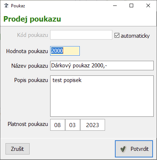The image size is (157, 160).
Task: Uncheck the automaticky checkbox
Action: 117,36
